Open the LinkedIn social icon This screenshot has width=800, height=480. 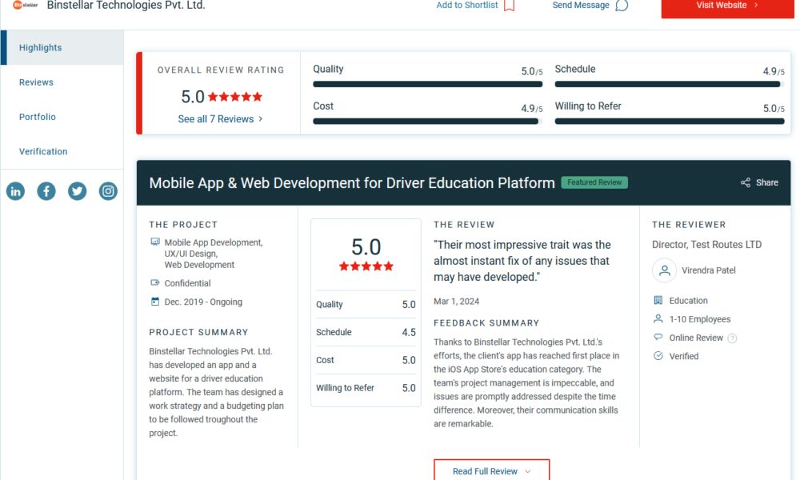click(x=15, y=191)
